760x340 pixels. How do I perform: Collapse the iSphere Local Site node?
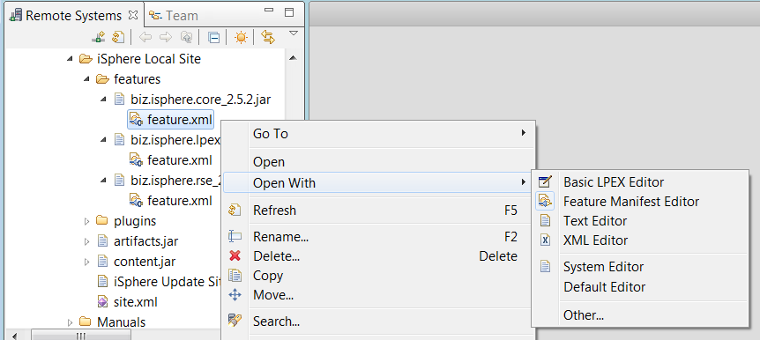tap(70, 59)
